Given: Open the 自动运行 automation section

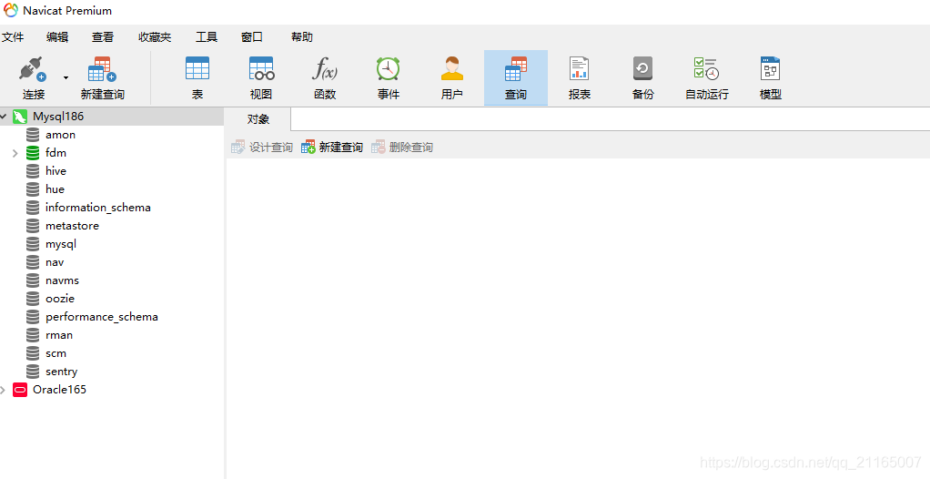Looking at the screenshot, I should tap(706, 77).
